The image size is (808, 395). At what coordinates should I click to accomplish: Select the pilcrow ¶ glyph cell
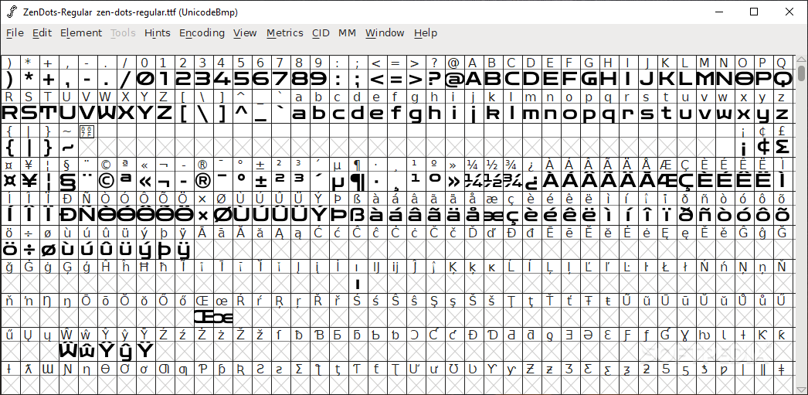357,181
